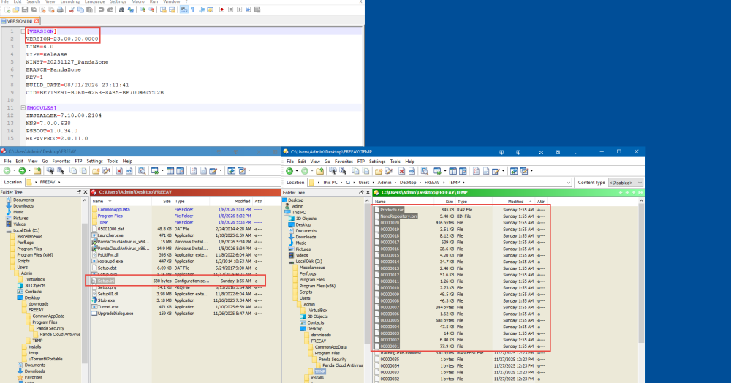This screenshot has height=383, width=731.
Task: Toggle Word Wrap button in Notepad++ toolbar
Action: (x=183, y=10)
